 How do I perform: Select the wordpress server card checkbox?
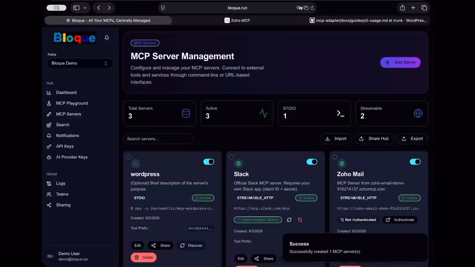[x=128, y=157]
